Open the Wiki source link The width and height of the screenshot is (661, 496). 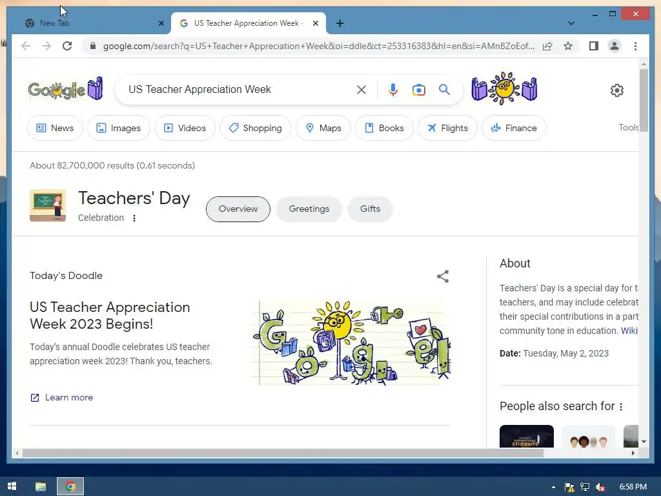pos(629,331)
